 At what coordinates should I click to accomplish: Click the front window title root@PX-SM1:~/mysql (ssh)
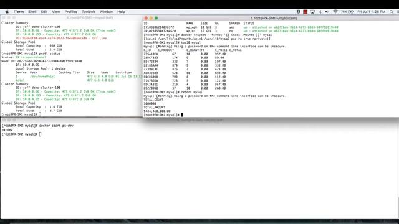pyautogui.click(x=274, y=18)
